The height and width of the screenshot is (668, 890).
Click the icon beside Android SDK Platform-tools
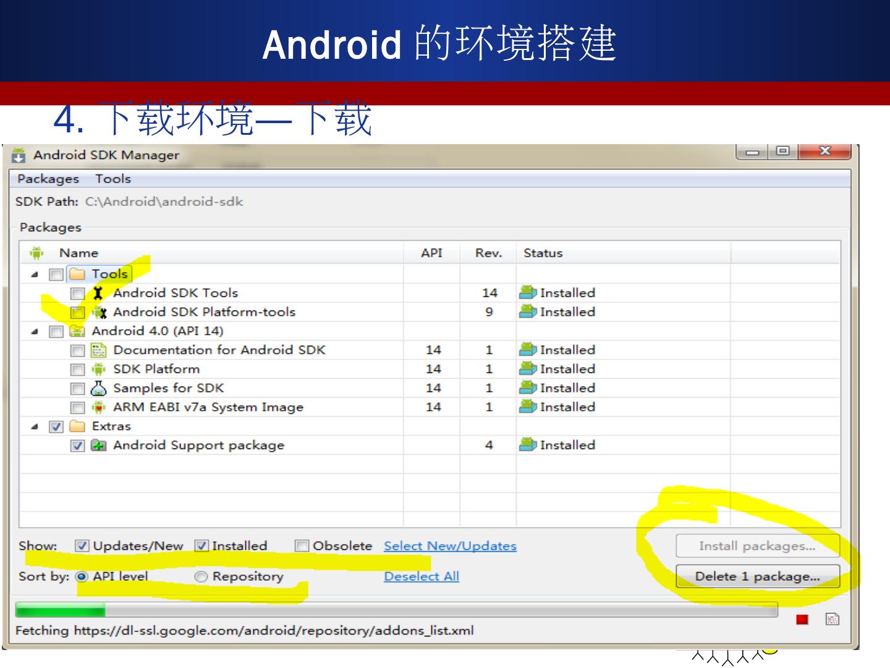(x=99, y=312)
